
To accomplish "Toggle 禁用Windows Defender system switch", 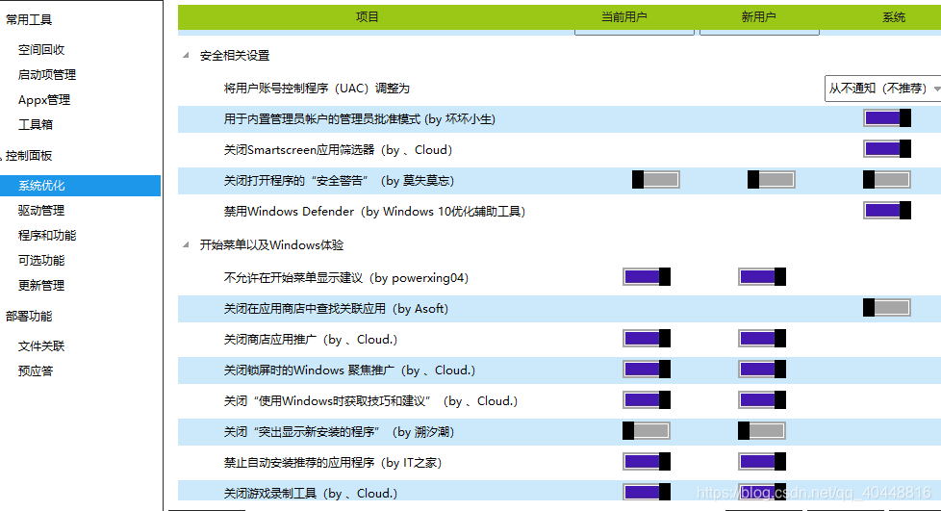I will (887, 210).
